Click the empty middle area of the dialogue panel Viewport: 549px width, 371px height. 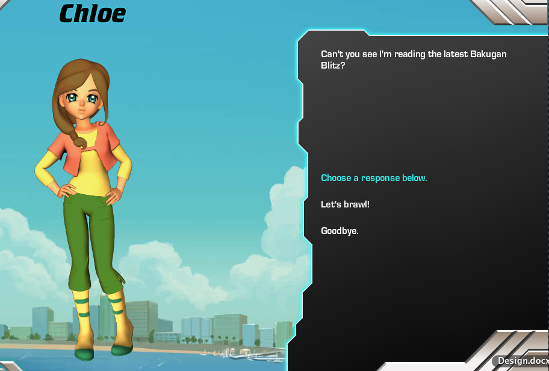(x=421, y=120)
